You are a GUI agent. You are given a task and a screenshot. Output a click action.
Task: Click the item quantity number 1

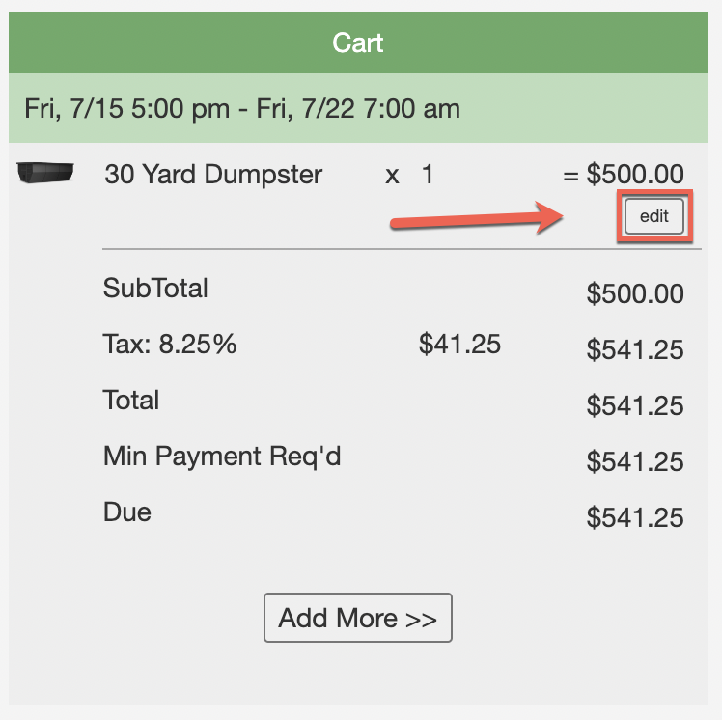pos(428,175)
